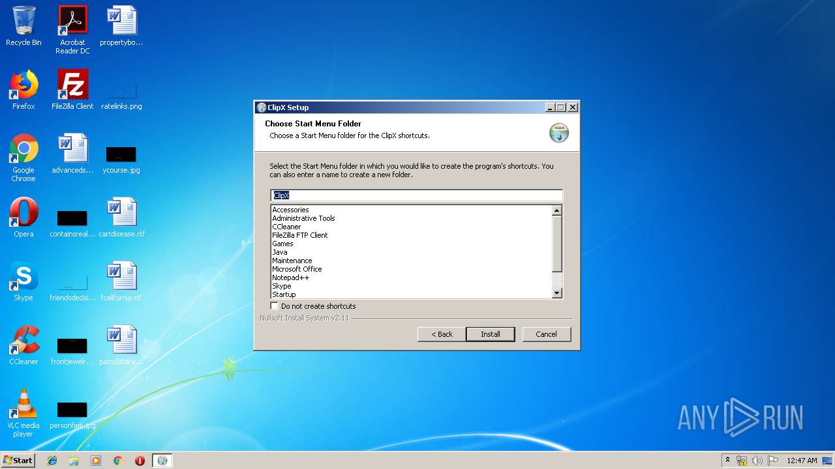Select the fcalifornia.rtf document icon
Viewport: 835px width, 469px height.
click(x=121, y=281)
